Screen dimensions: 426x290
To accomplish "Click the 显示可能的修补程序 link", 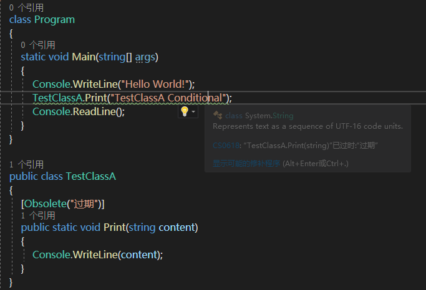I will click(x=246, y=164).
